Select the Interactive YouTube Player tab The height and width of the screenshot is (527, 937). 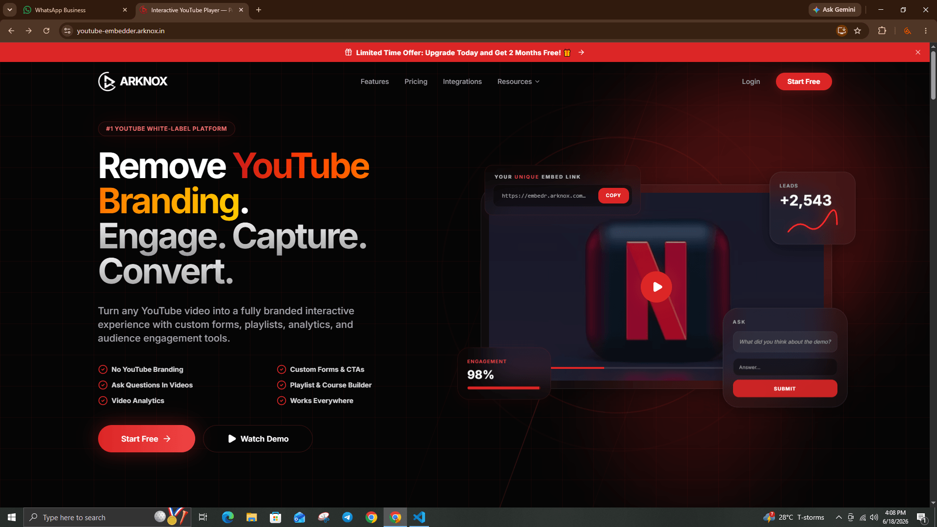click(192, 10)
